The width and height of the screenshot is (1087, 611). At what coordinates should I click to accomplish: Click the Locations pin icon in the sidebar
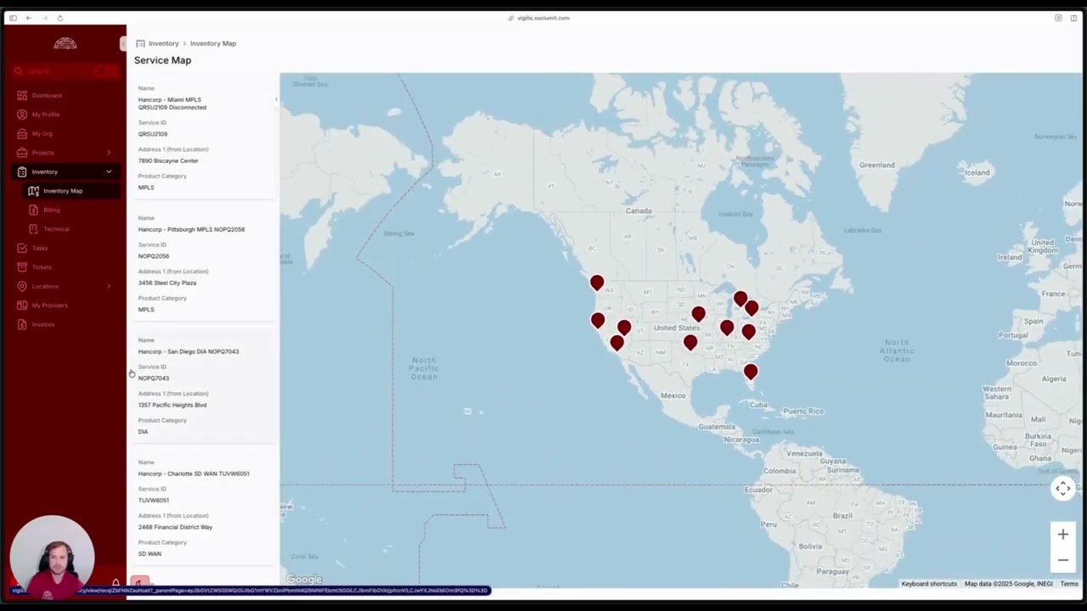point(22,286)
